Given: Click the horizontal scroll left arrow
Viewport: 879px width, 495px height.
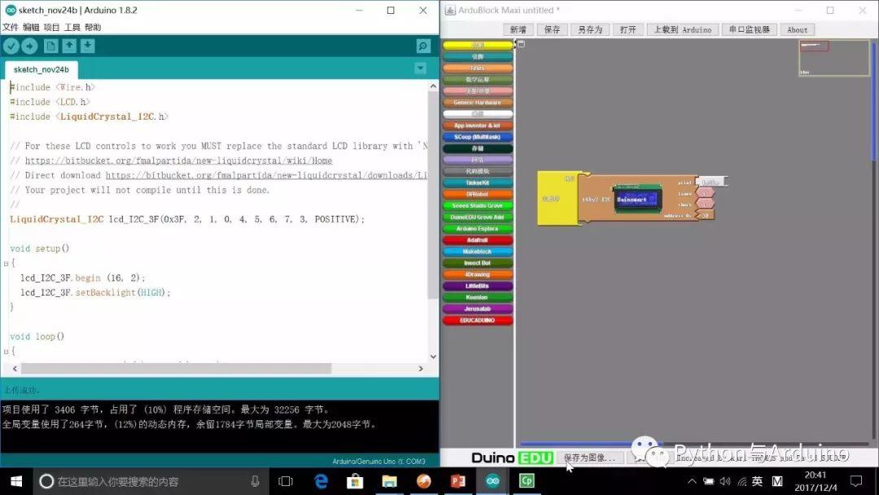Looking at the screenshot, I should pos(15,368).
